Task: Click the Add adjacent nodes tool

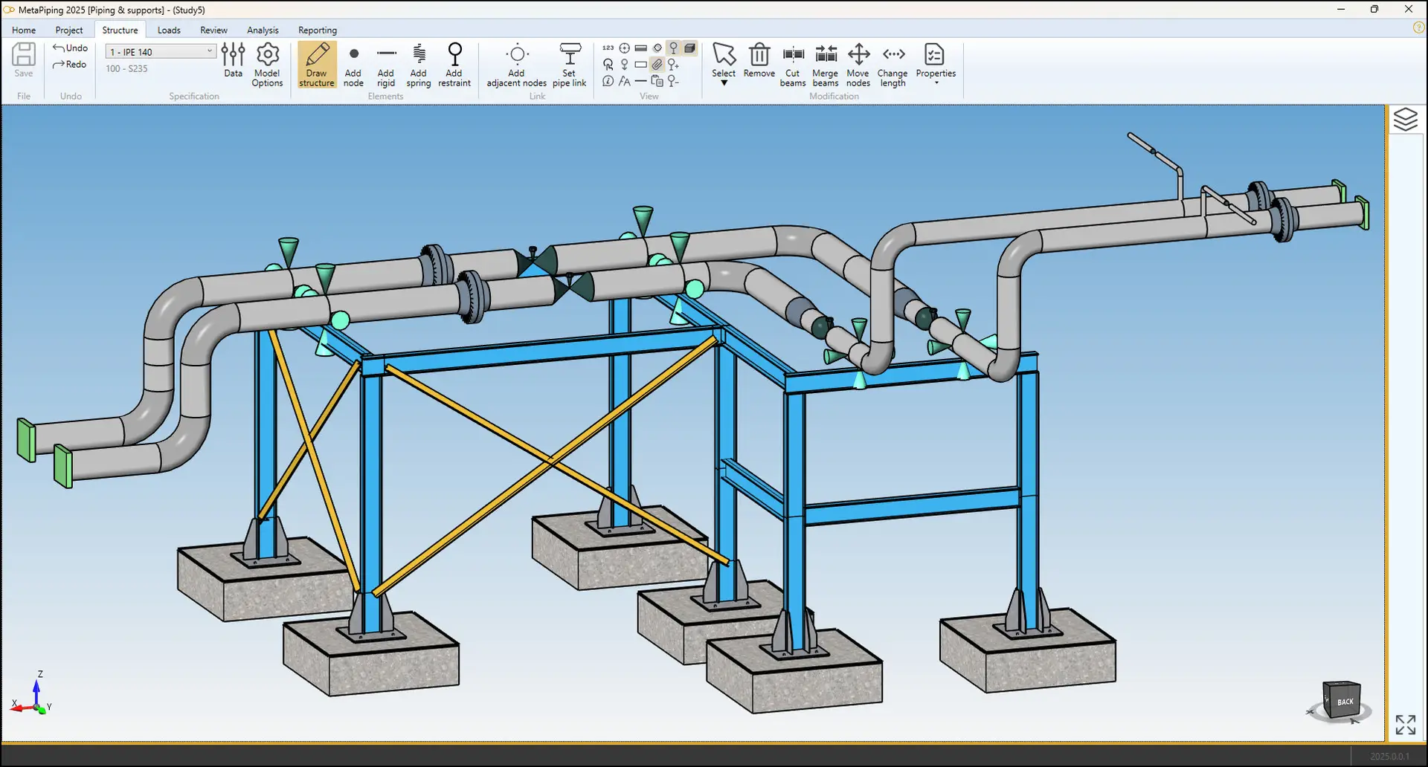Action: [517, 65]
